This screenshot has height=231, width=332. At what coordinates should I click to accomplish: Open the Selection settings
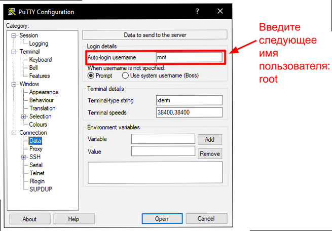(x=40, y=117)
